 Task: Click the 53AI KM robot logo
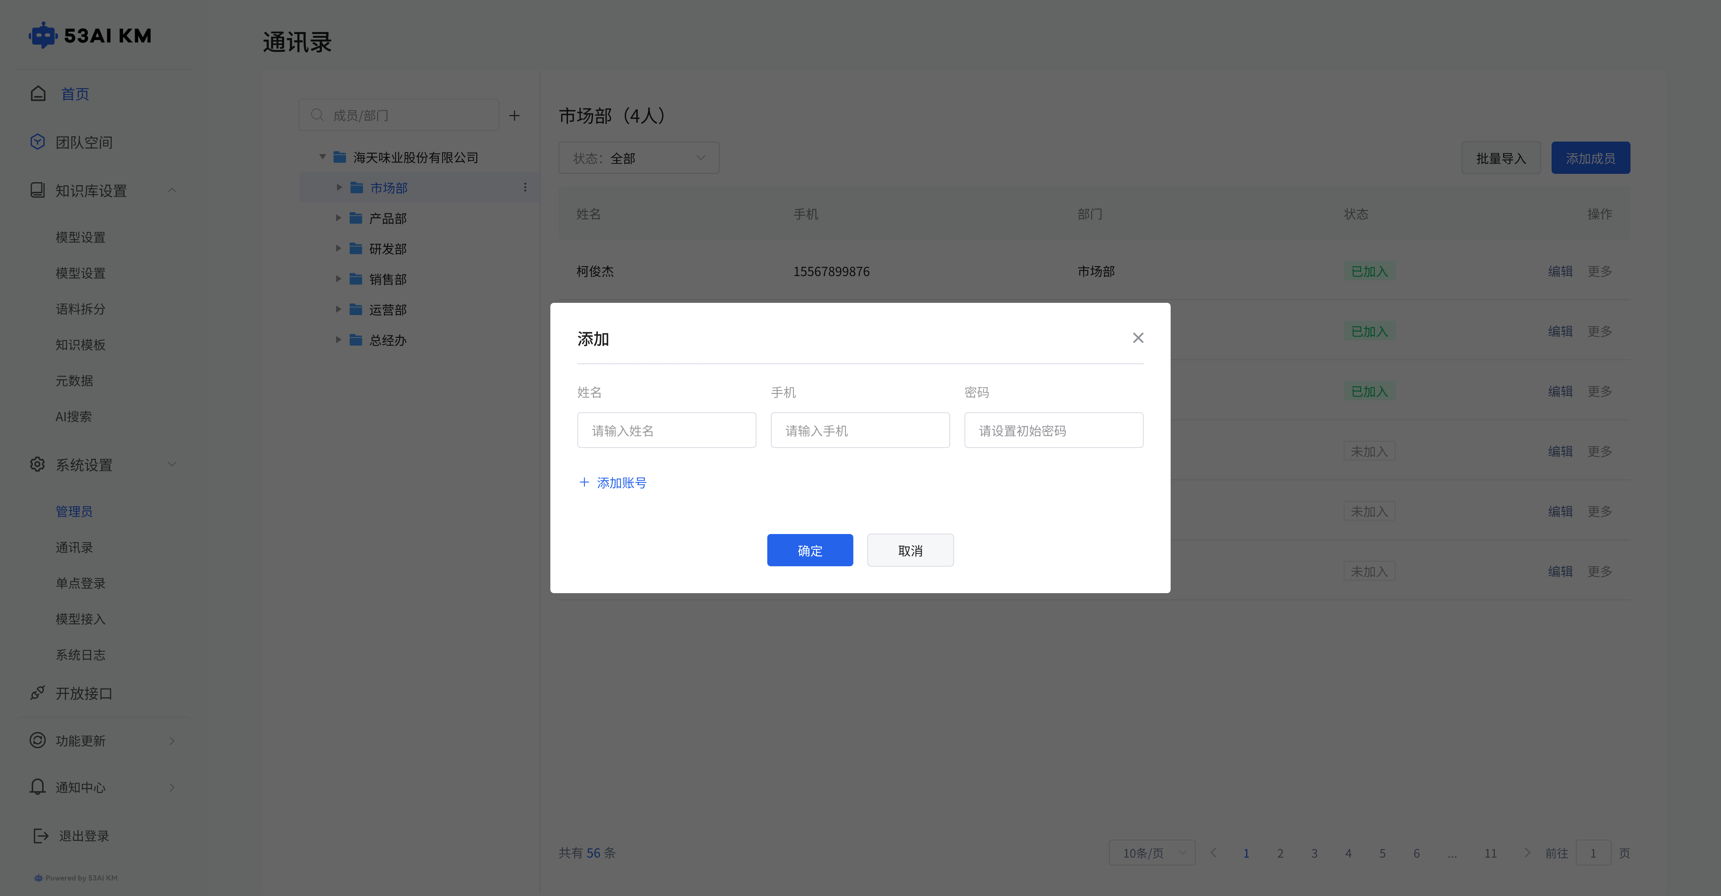coord(43,35)
